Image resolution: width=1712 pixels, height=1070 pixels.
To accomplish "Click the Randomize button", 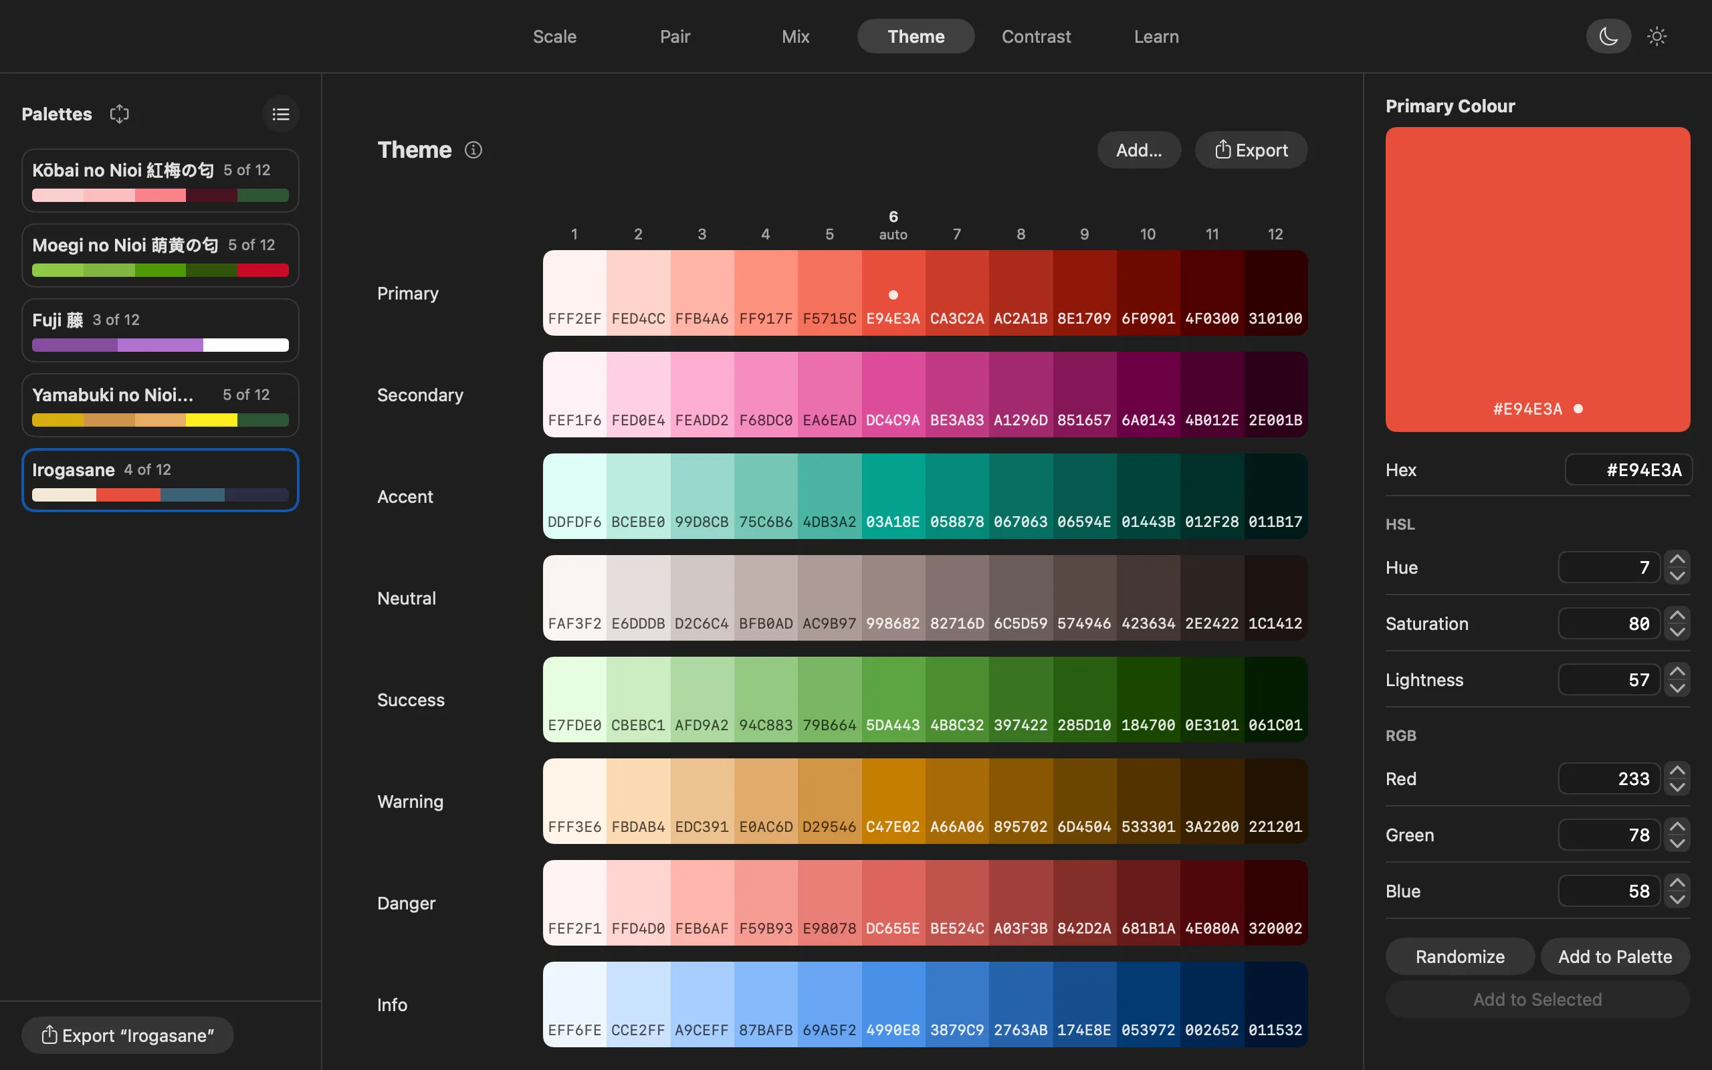I will [1459, 957].
